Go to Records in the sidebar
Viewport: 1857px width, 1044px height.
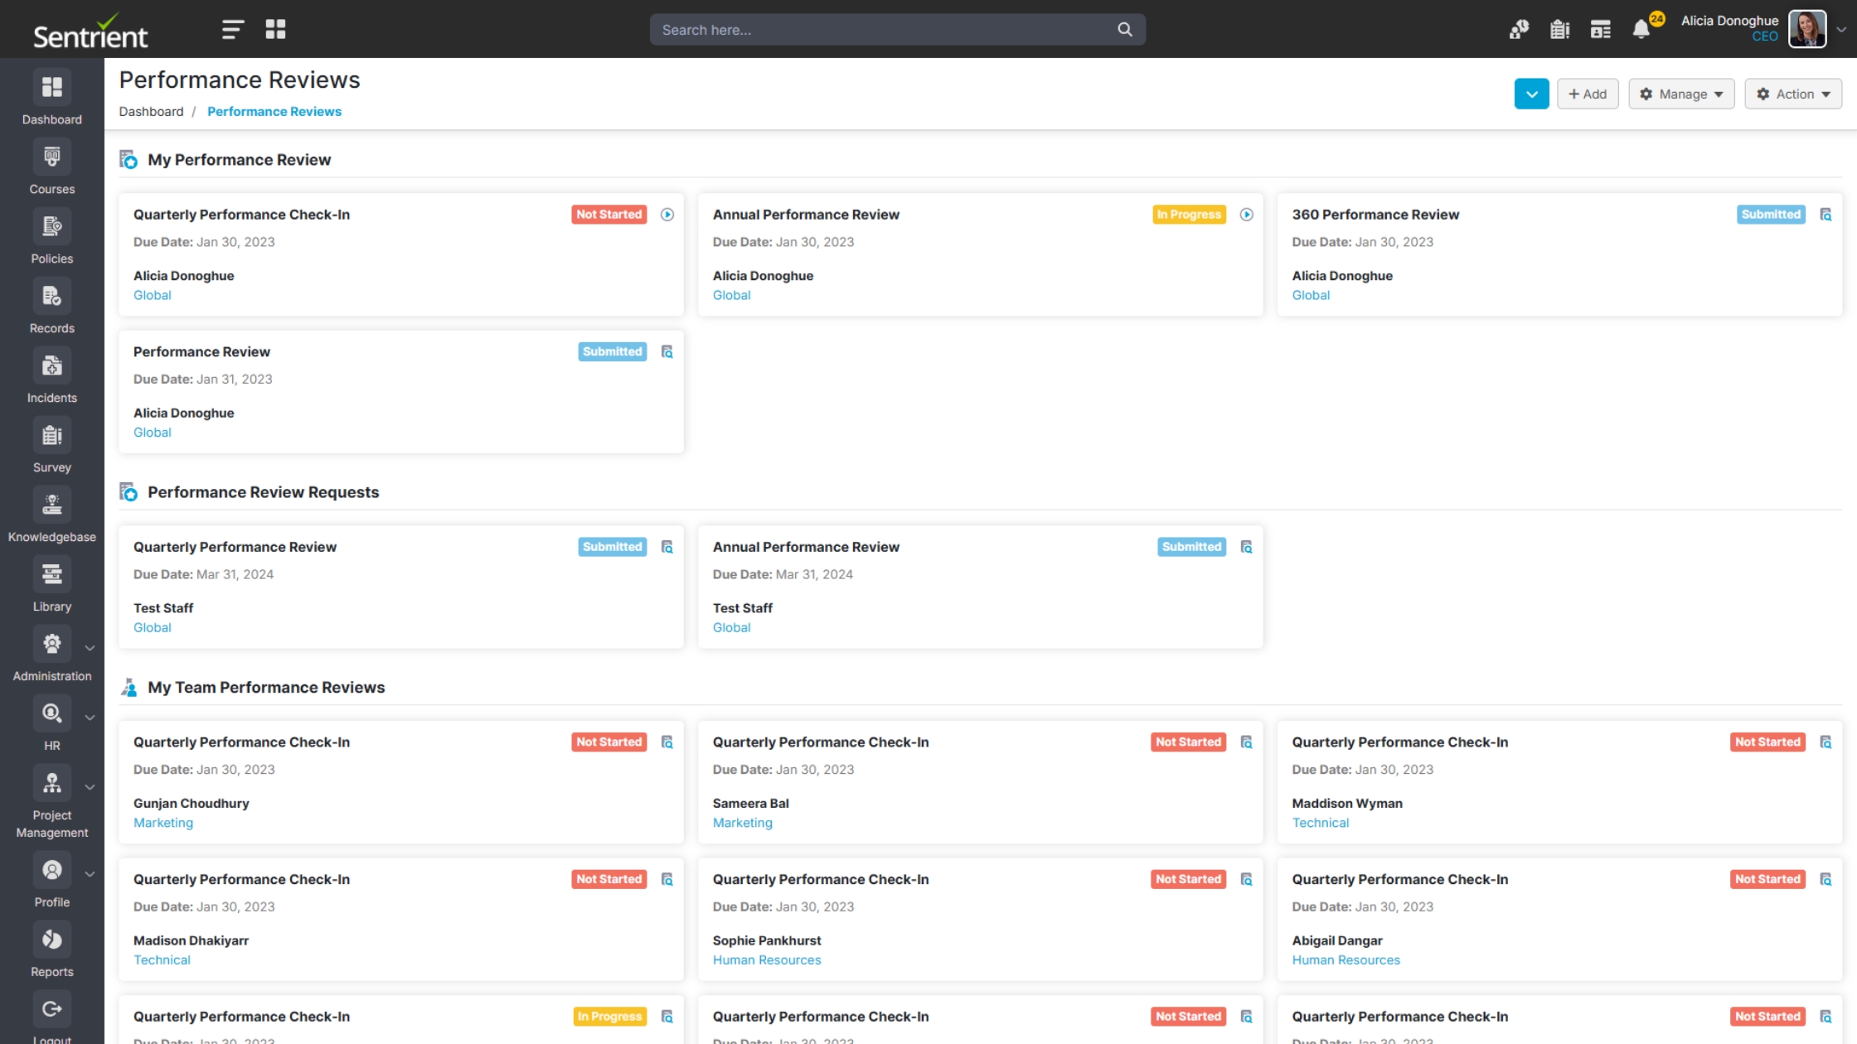pos(51,297)
